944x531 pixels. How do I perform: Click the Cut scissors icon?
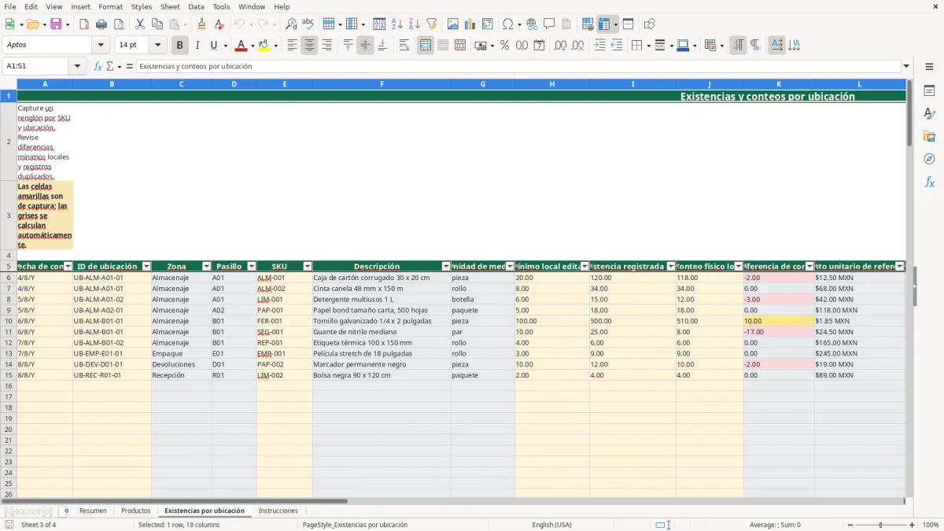coord(140,24)
